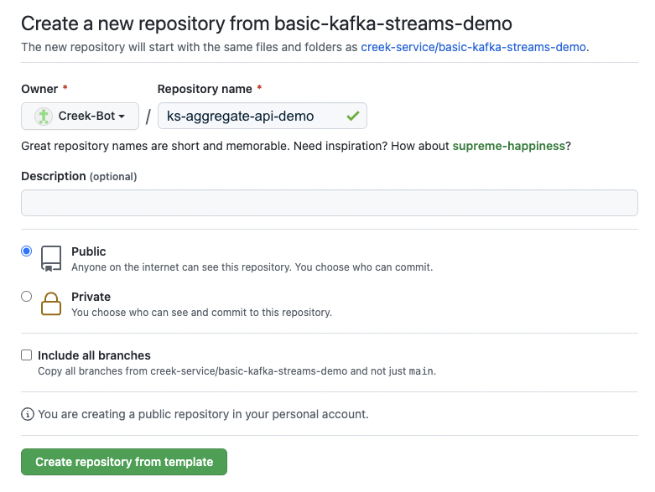Click the Description text field
Image resolution: width=655 pixels, height=492 pixels.
click(329, 203)
